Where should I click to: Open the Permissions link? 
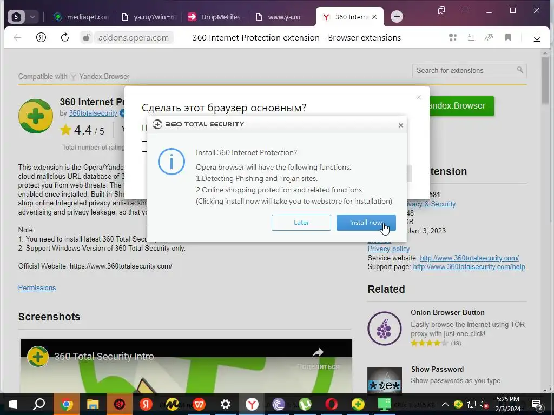37,288
